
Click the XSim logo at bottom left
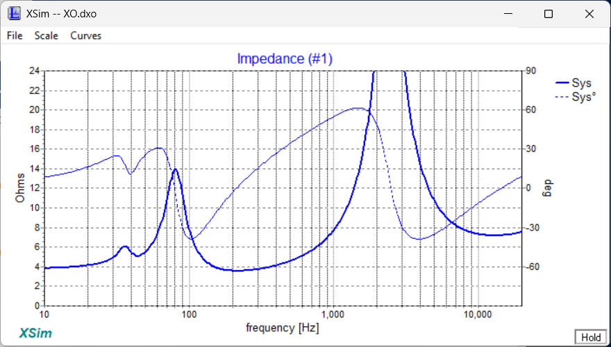[33, 332]
